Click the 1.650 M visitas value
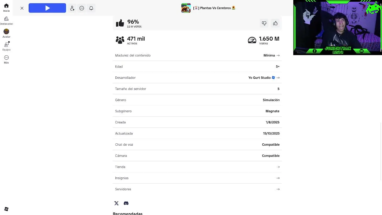The width and height of the screenshot is (382, 215). pyautogui.click(x=269, y=39)
